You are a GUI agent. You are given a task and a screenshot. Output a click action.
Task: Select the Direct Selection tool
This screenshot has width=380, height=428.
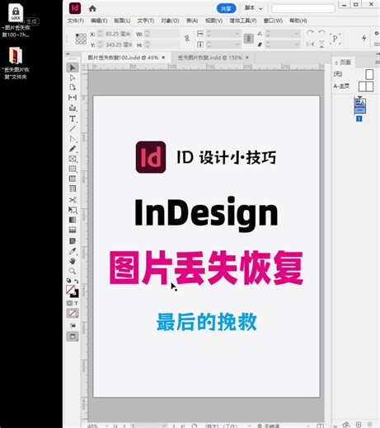[x=73, y=78]
